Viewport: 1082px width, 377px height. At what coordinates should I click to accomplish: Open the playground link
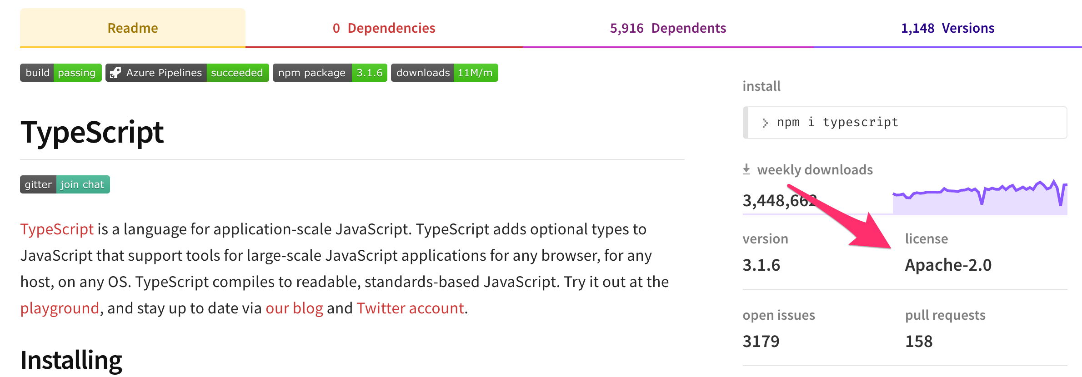point(60,308)
